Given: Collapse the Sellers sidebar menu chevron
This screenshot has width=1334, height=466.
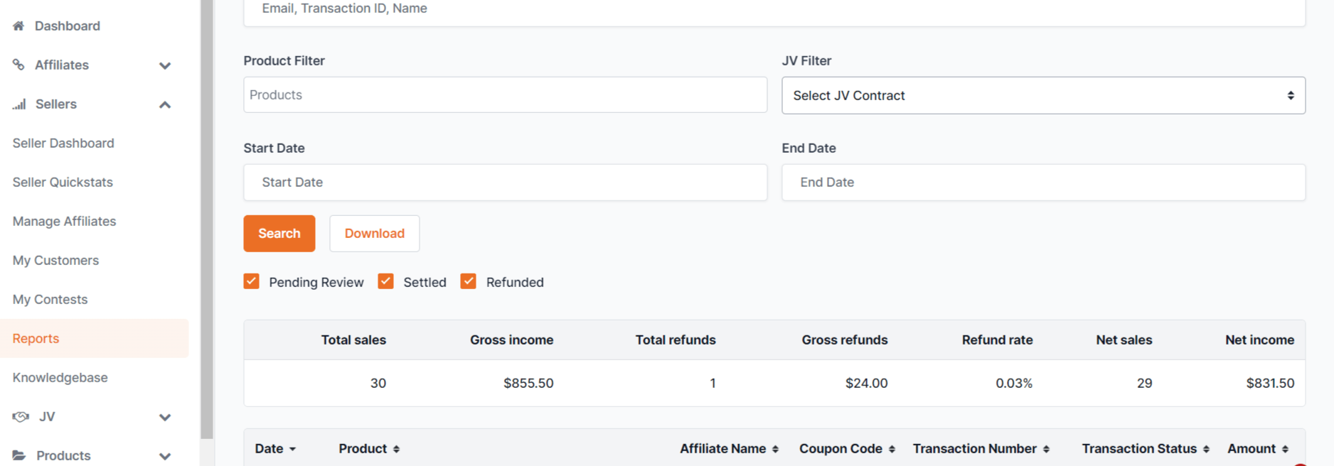Looking at the screenshot, I should 165,104.
